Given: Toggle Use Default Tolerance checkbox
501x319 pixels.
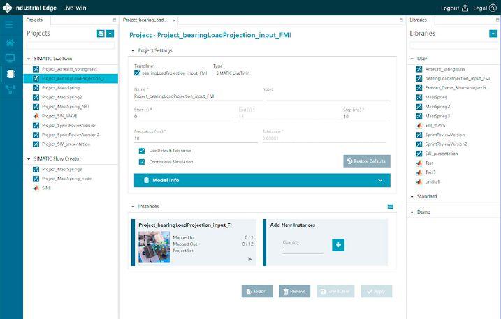Looking at the screenshot, I should pyautogui.click(x=142, y=151).
